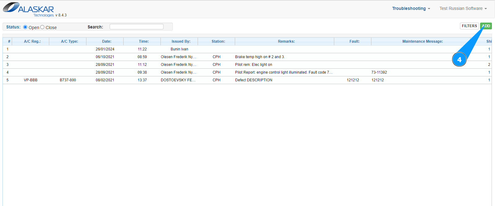Click the # column header
This screenshot has width=495, height=206.
[7, 41]
